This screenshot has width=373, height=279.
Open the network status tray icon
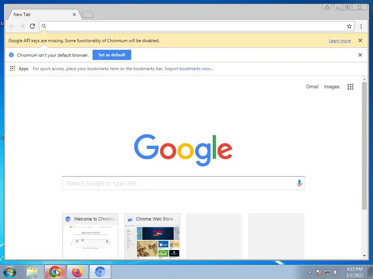click(327, 272)
